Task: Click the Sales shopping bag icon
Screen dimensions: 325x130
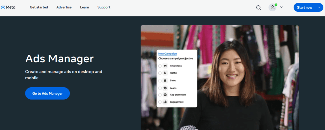Action: [x=165, y=81]
